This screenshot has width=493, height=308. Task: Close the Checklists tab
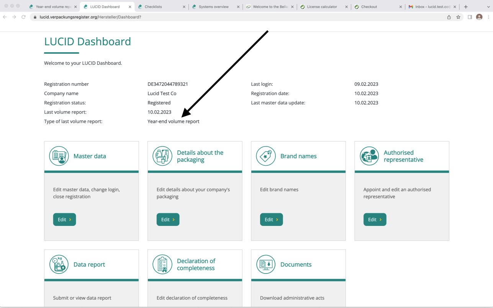point(184,7)
